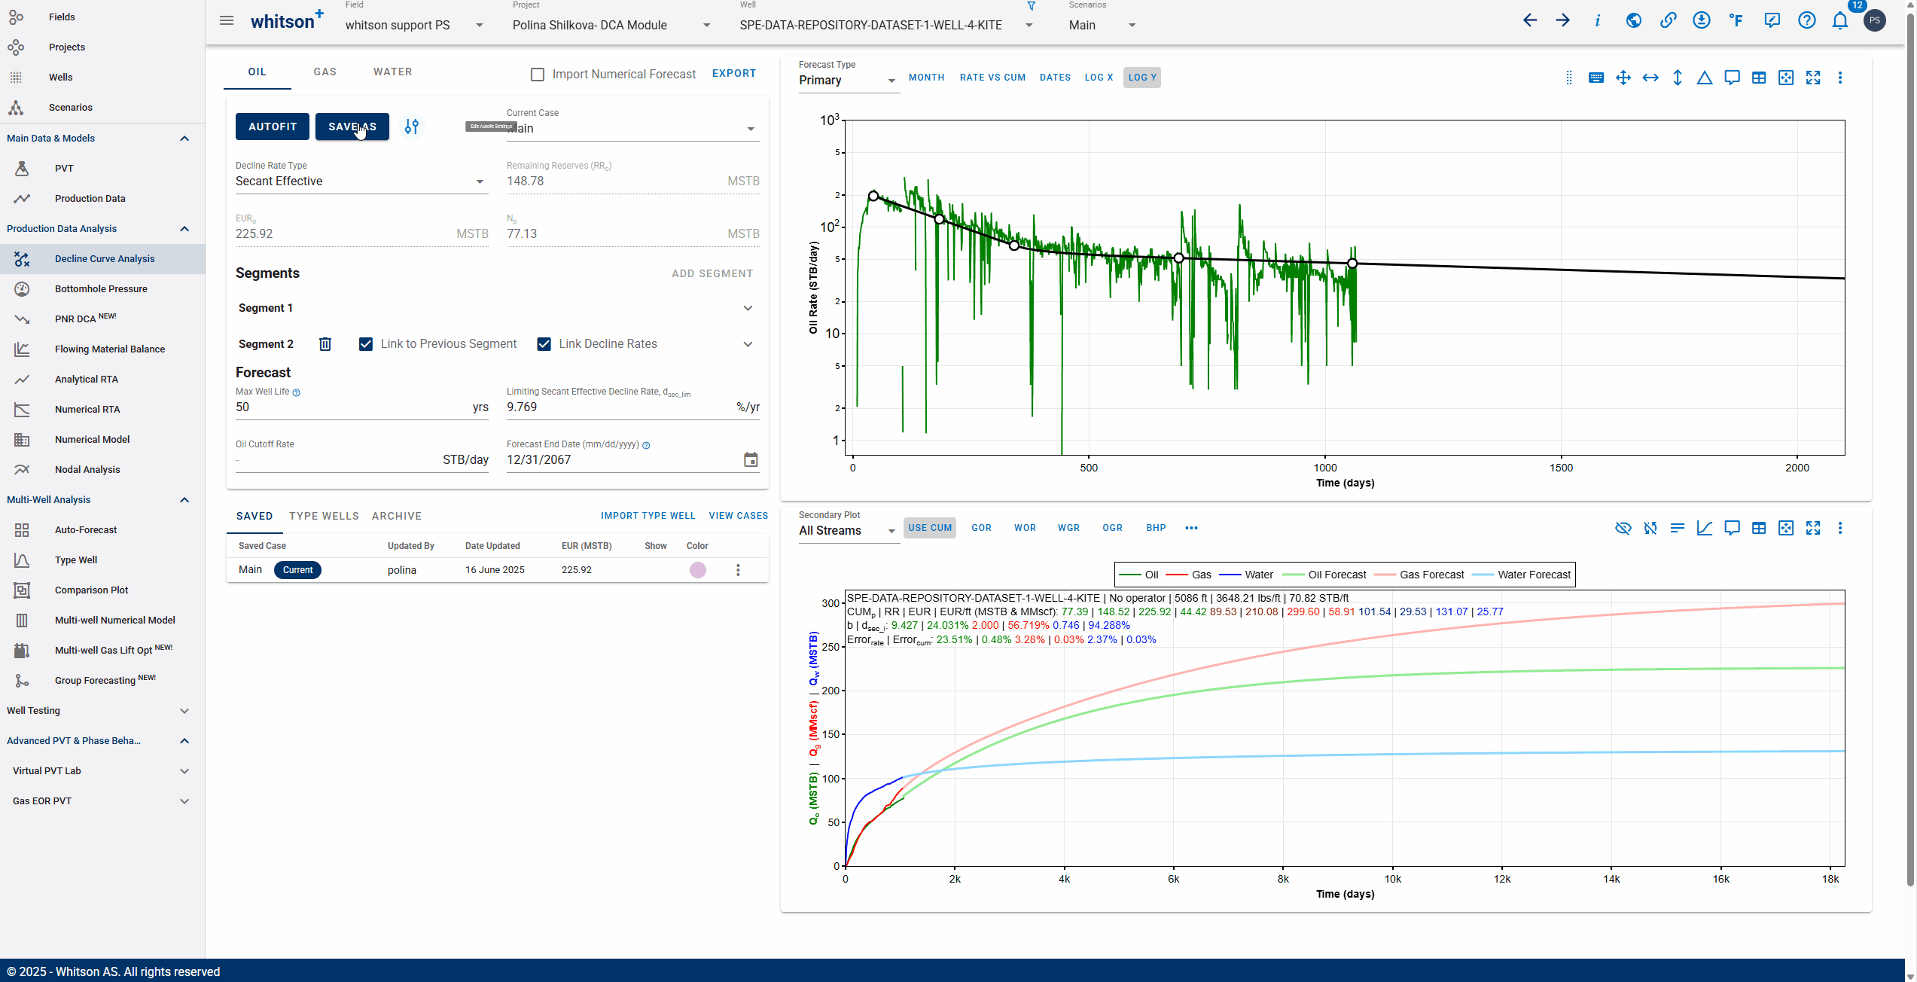Viewport: 1917px width, 982px height.
Task: Open the Forecast Type dropdown
Action: tap(848, 81)
